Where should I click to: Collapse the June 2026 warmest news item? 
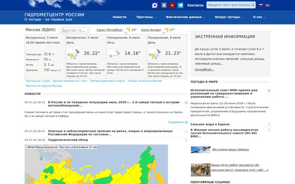186,103
